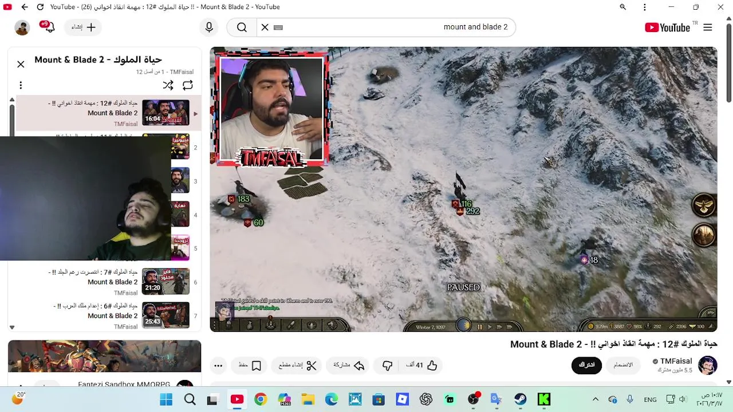Click the Share (مشاركة) button
The height and width of the screenshot is (412, 733).
(349, 365)
